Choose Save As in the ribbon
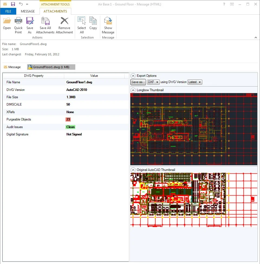The height and width of the screenshot is (264, 260). (x=30, y=26)
